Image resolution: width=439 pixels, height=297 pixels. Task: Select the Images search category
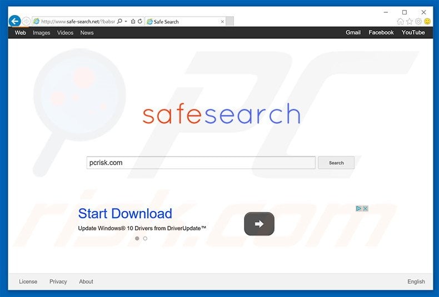[42, 33]
